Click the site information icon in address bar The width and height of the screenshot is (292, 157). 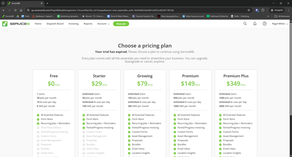[x=28, y=10]
